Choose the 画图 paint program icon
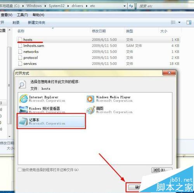The height and width of the screenshot is (193, 194). [x=91, y=110]
